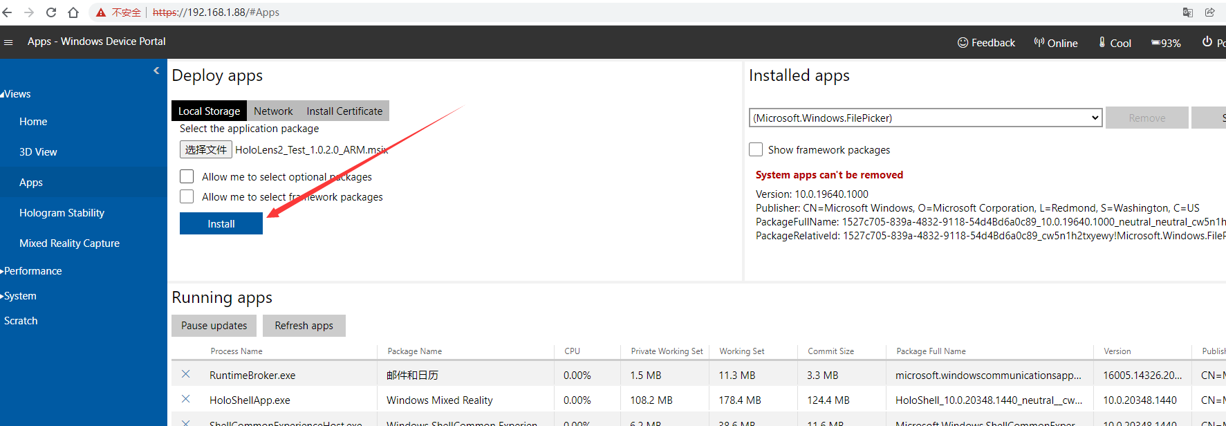Viewport: 1226px width, 426px height.
Task: Click the 108.2 MB private working set value
Action: pyautogui.click(x=651, y=400)
